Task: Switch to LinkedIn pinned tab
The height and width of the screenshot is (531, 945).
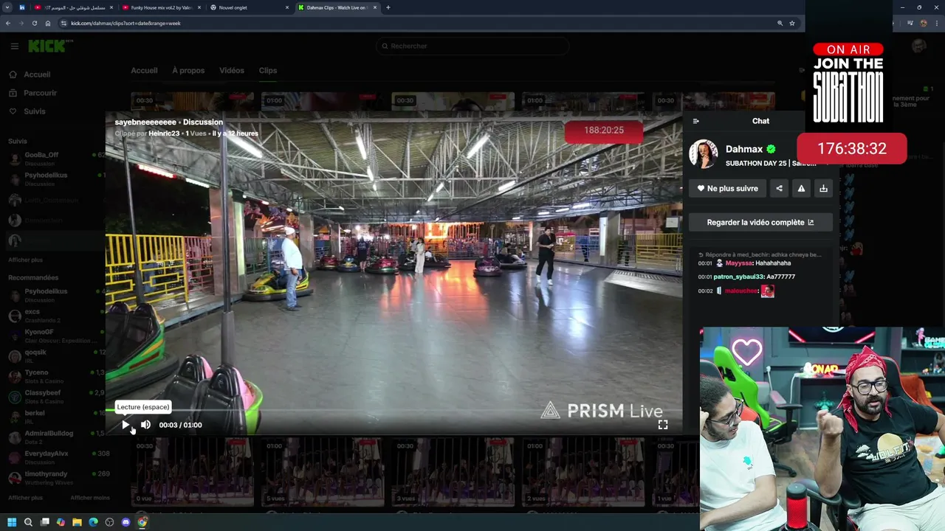Action: [x=22, y=7]
